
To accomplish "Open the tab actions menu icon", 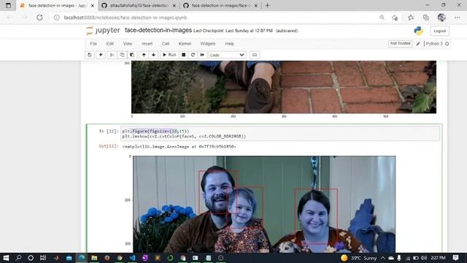I will point(8,5).
